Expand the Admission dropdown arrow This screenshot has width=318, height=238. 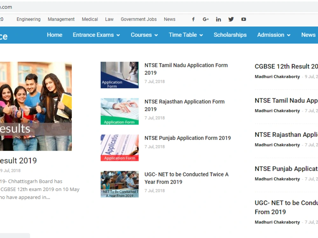tap(289, 35)
